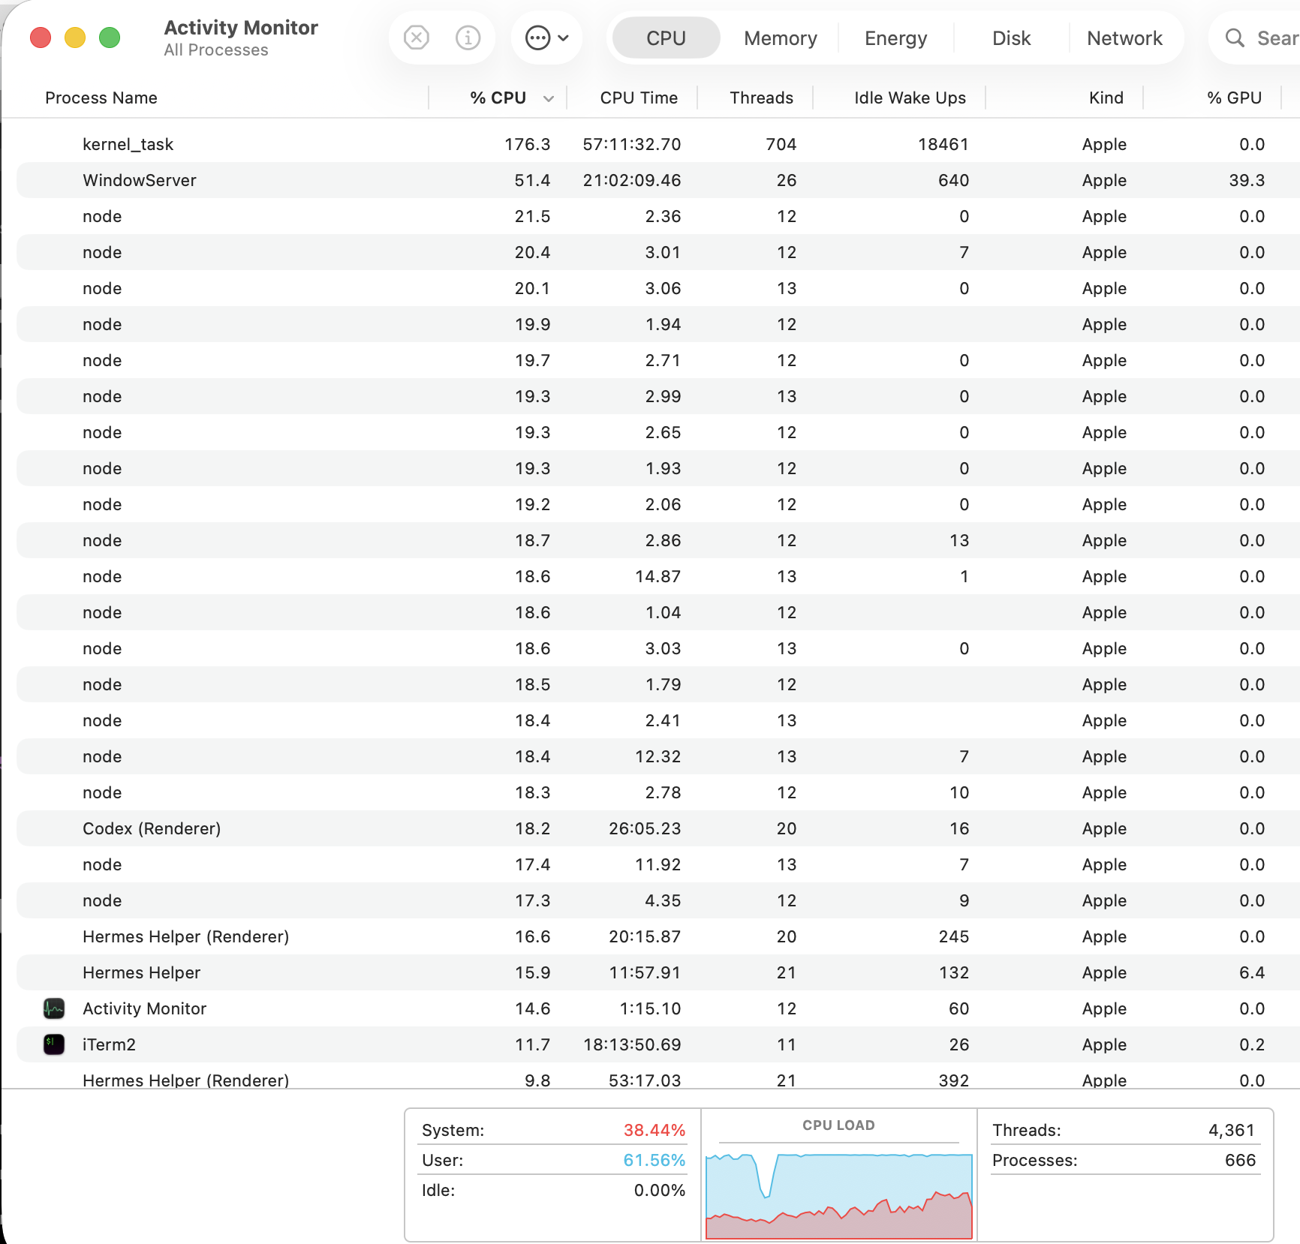Click the CPU LOAD graph
The width and height of the screenshot is (1300, 1244).
(x=838, y=1196)
